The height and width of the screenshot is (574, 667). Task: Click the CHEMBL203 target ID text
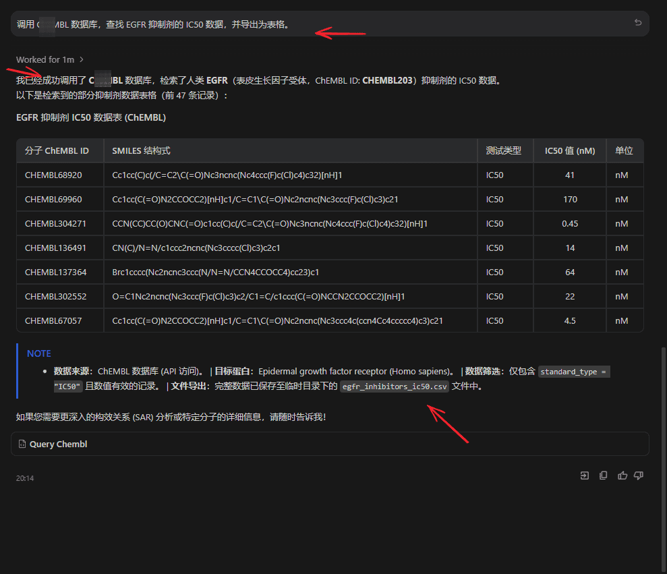[388, 80]
